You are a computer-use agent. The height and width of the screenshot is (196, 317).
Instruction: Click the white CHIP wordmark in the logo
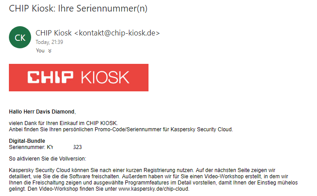[x=50, y=78]
